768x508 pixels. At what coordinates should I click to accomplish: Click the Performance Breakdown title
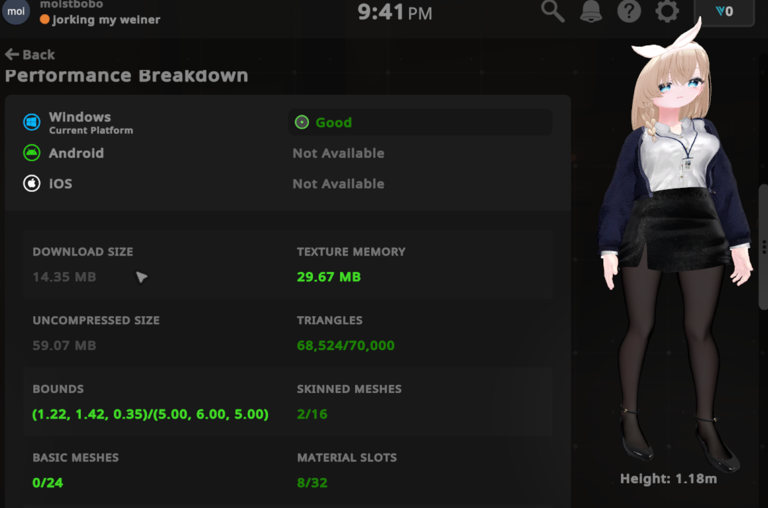click(x=127, y=75)
